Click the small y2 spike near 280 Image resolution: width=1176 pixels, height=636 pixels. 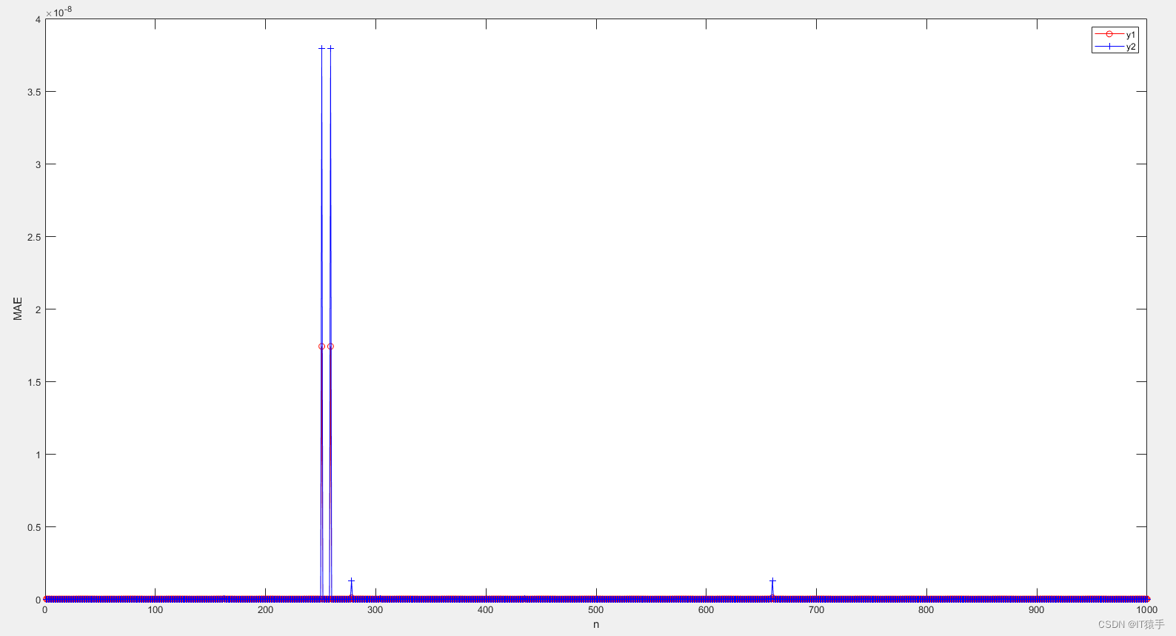click(x=351, y=581)
